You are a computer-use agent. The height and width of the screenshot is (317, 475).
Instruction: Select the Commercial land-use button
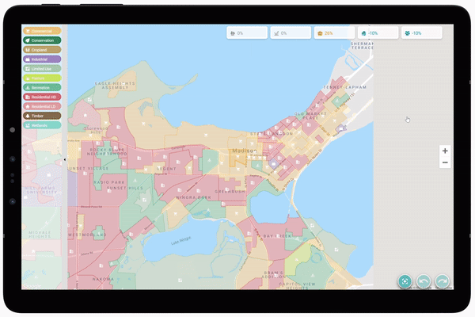[x=42, y=31]
